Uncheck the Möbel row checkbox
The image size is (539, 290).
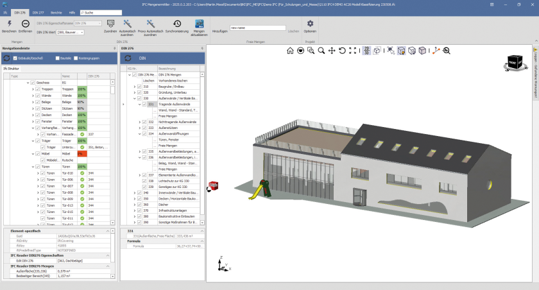tap(38, 154)
